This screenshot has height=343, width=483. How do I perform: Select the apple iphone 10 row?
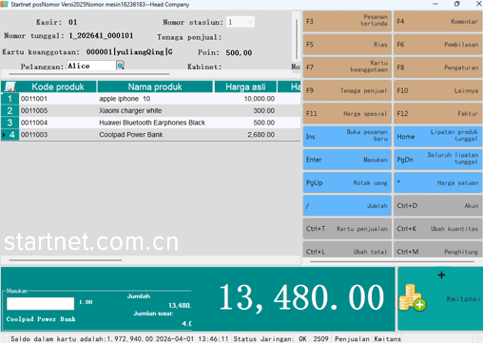150,99
